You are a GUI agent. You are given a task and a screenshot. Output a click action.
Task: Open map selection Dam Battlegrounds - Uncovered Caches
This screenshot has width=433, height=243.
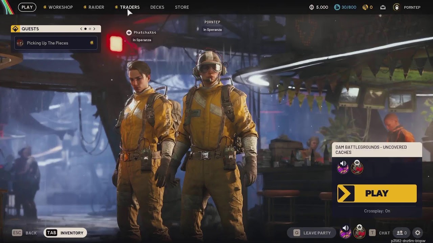point(377,150)
